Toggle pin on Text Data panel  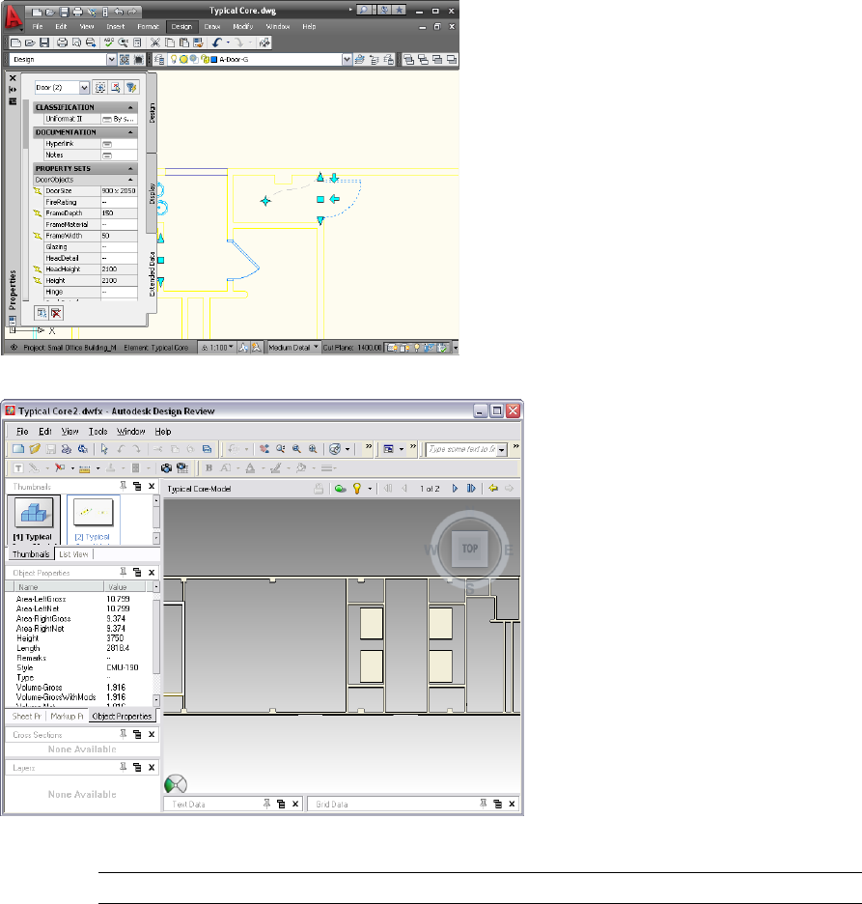click(266, 804)
